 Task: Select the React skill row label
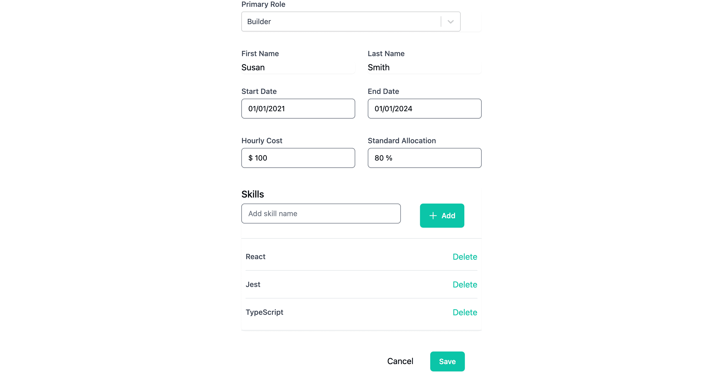click(x=256, y=257)
